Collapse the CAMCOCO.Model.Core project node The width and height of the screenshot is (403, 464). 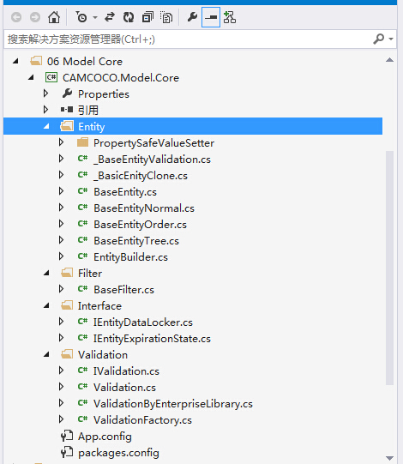[x=31, y=77]
